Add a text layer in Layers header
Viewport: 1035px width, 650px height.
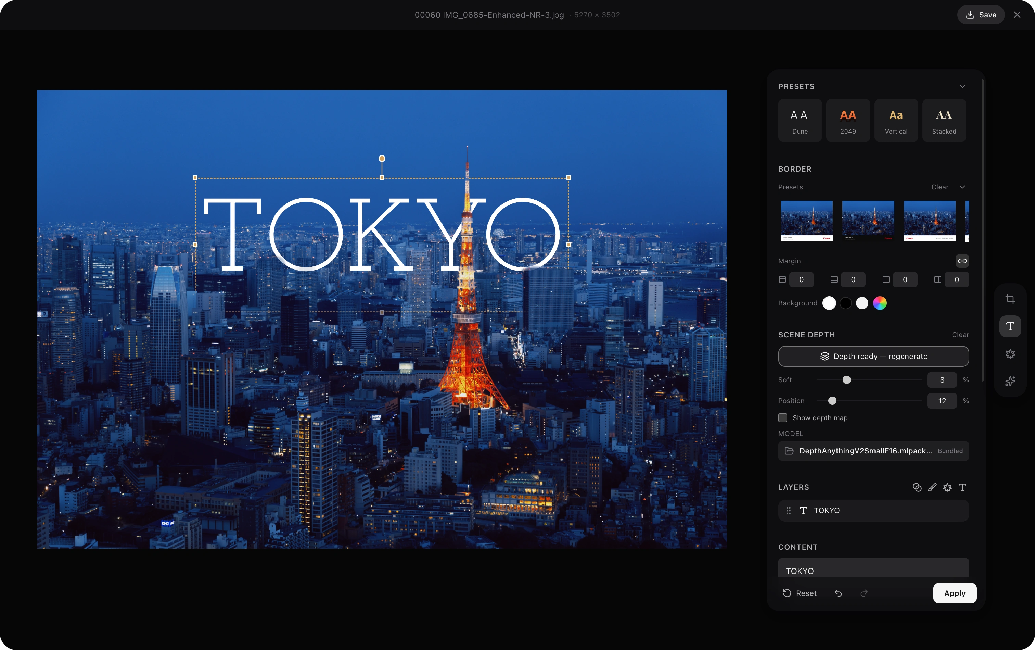click(962, 487)
